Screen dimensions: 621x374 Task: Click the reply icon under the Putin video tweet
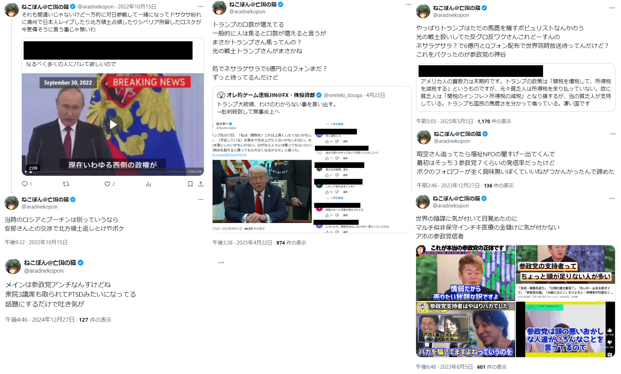tap(25, 184)
